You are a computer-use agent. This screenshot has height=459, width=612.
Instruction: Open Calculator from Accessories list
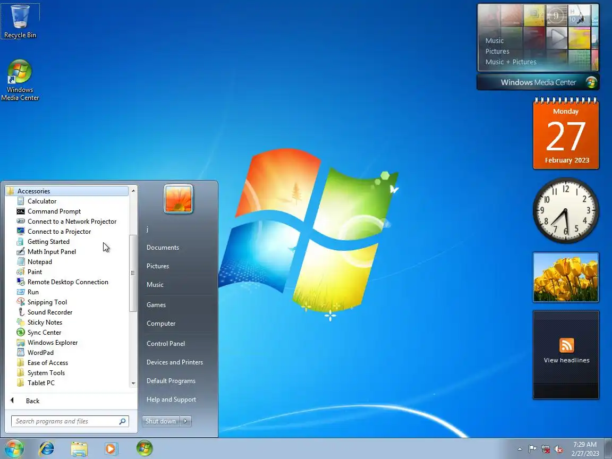42,201
